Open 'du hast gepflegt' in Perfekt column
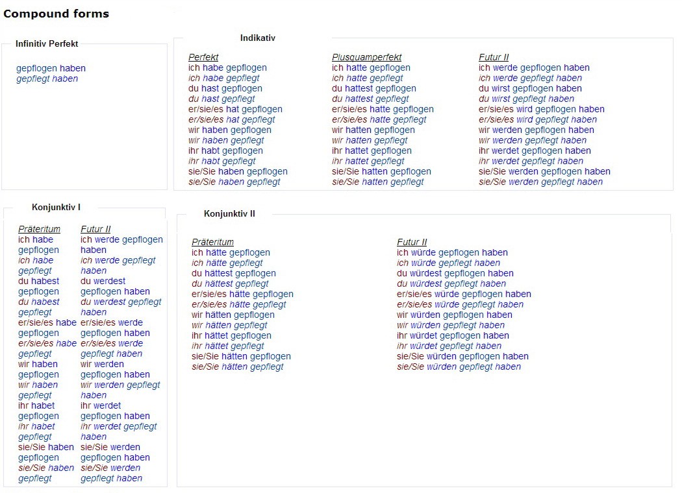Viewport: 682px width, 493px height. (x=221, y=99)
